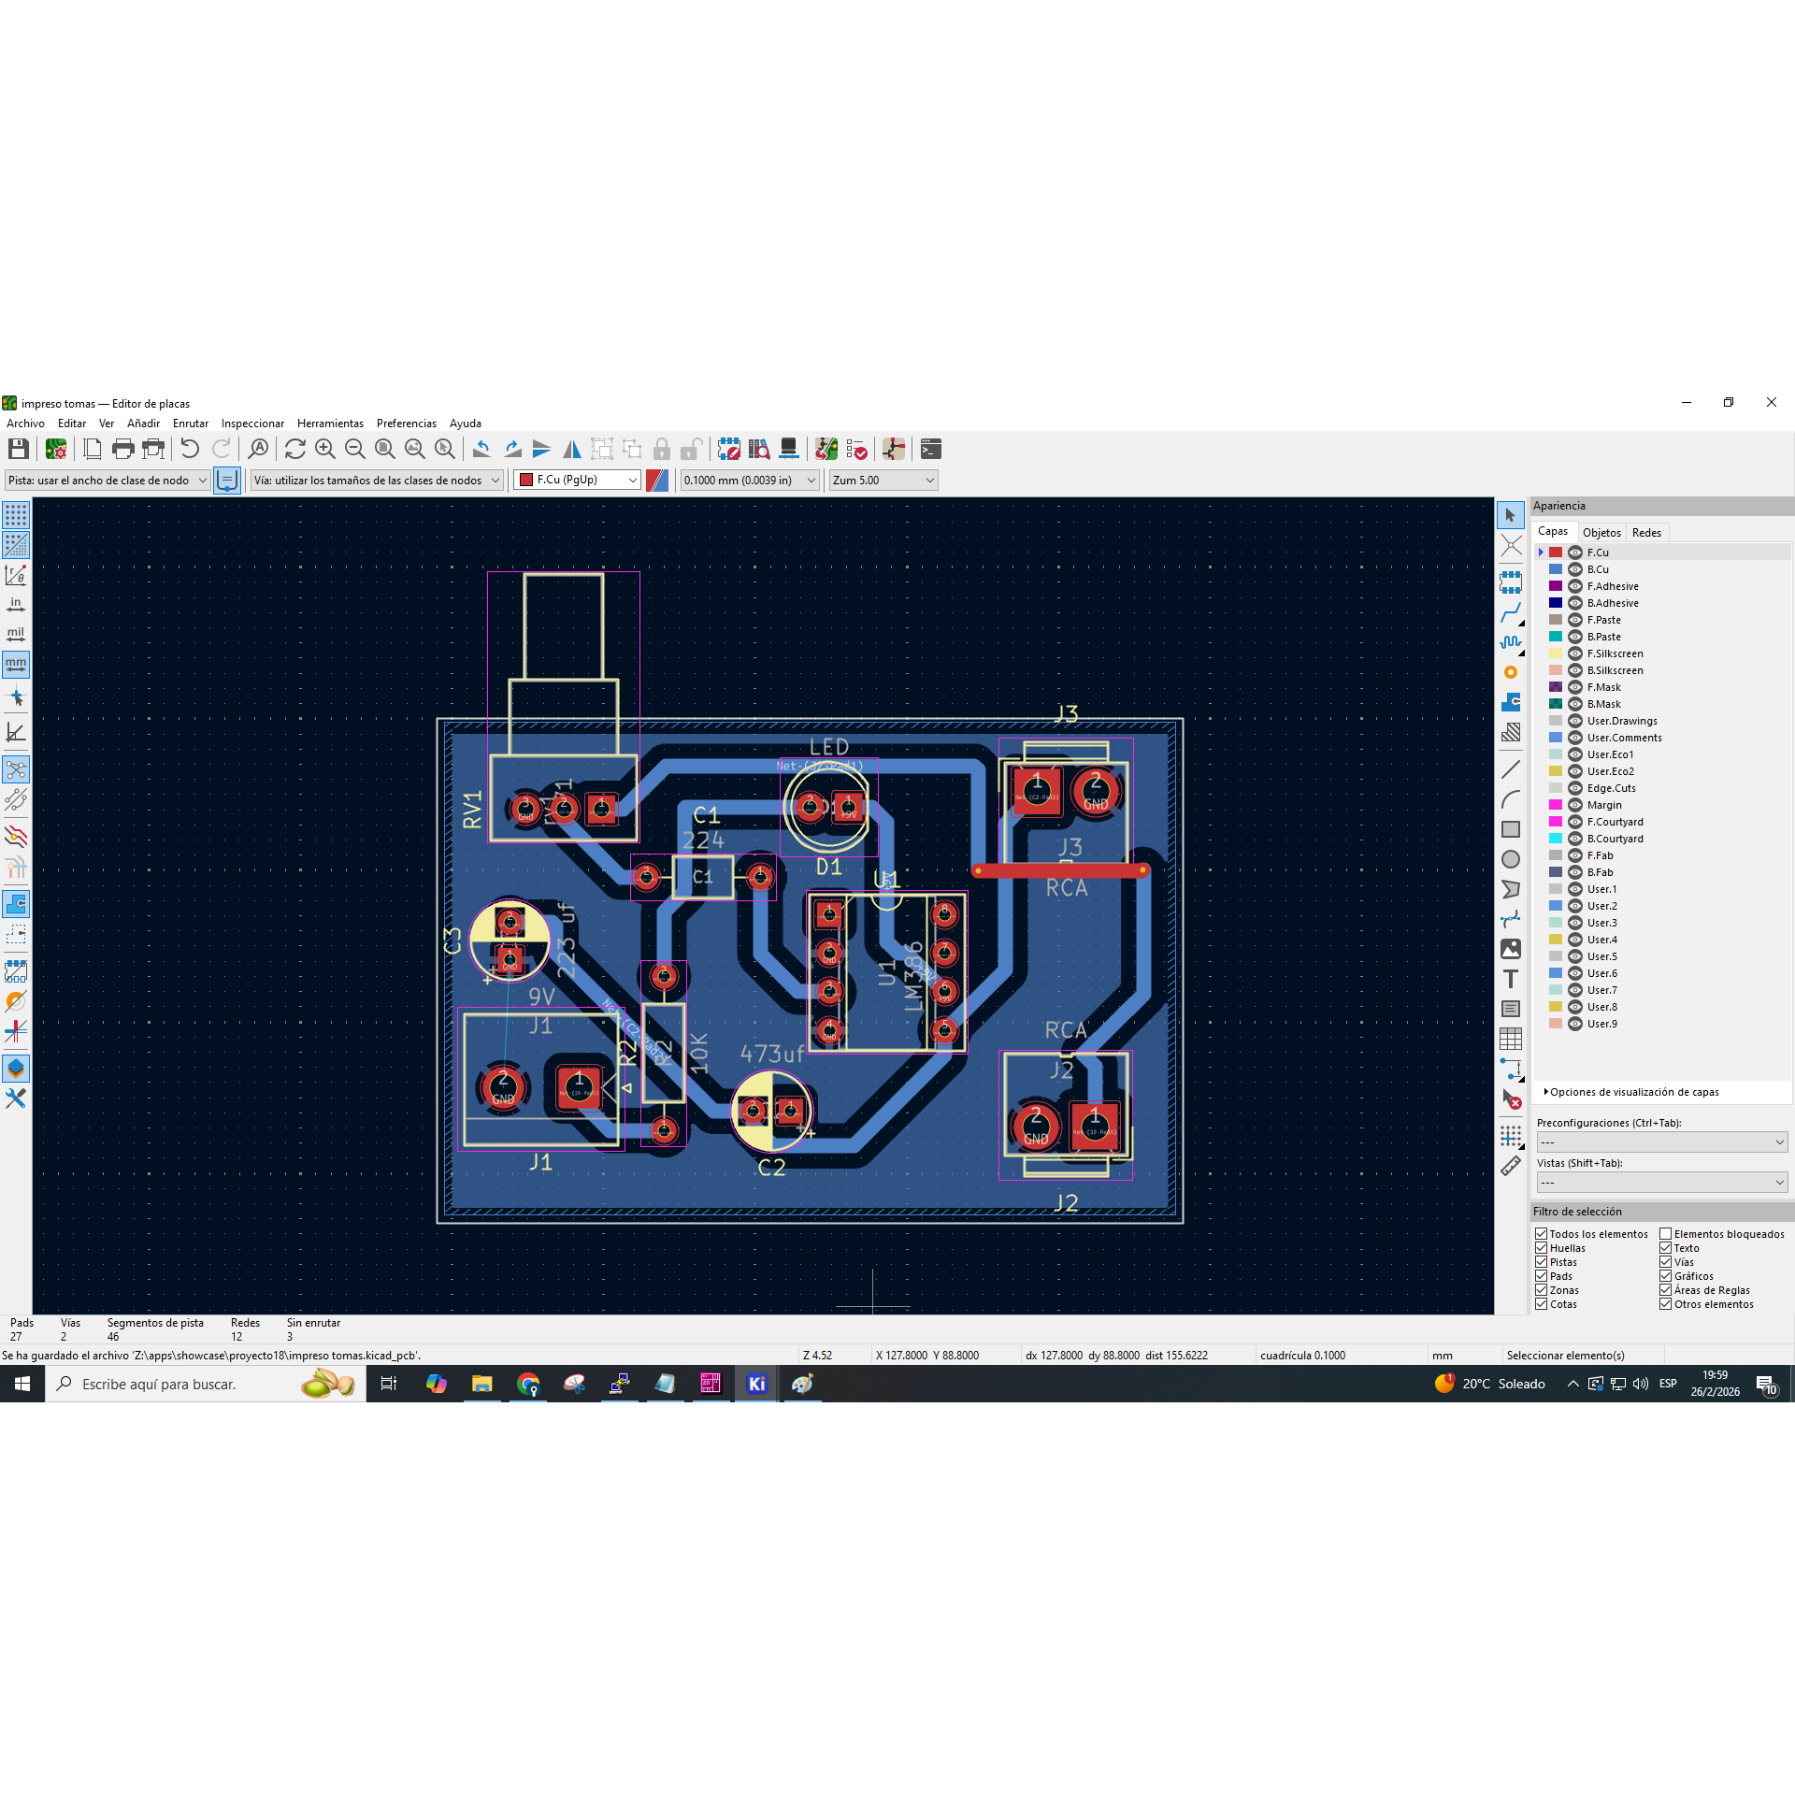
Task: Enable the Elementos bloqueados checkbox
Action: pos(1666,1234)
